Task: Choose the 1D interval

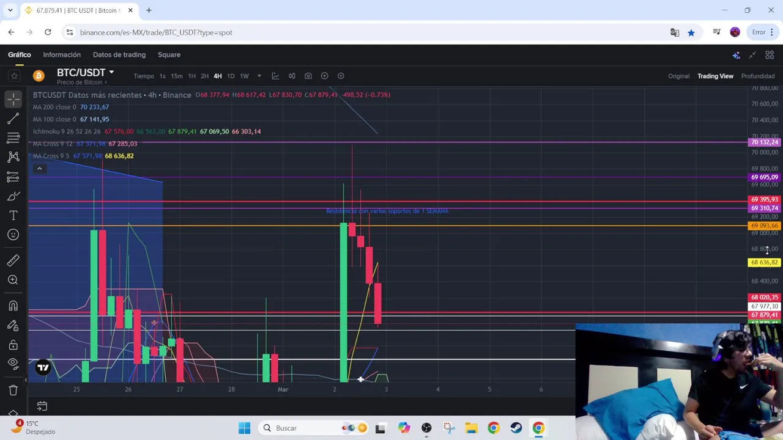Action: (x=231, y=76)
